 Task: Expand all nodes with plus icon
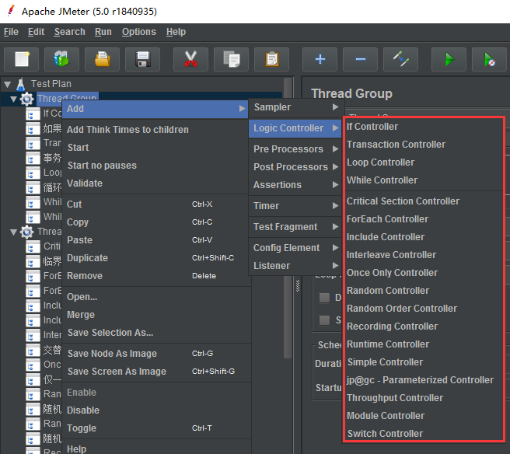pyautogui.click(x=320, y=59)
